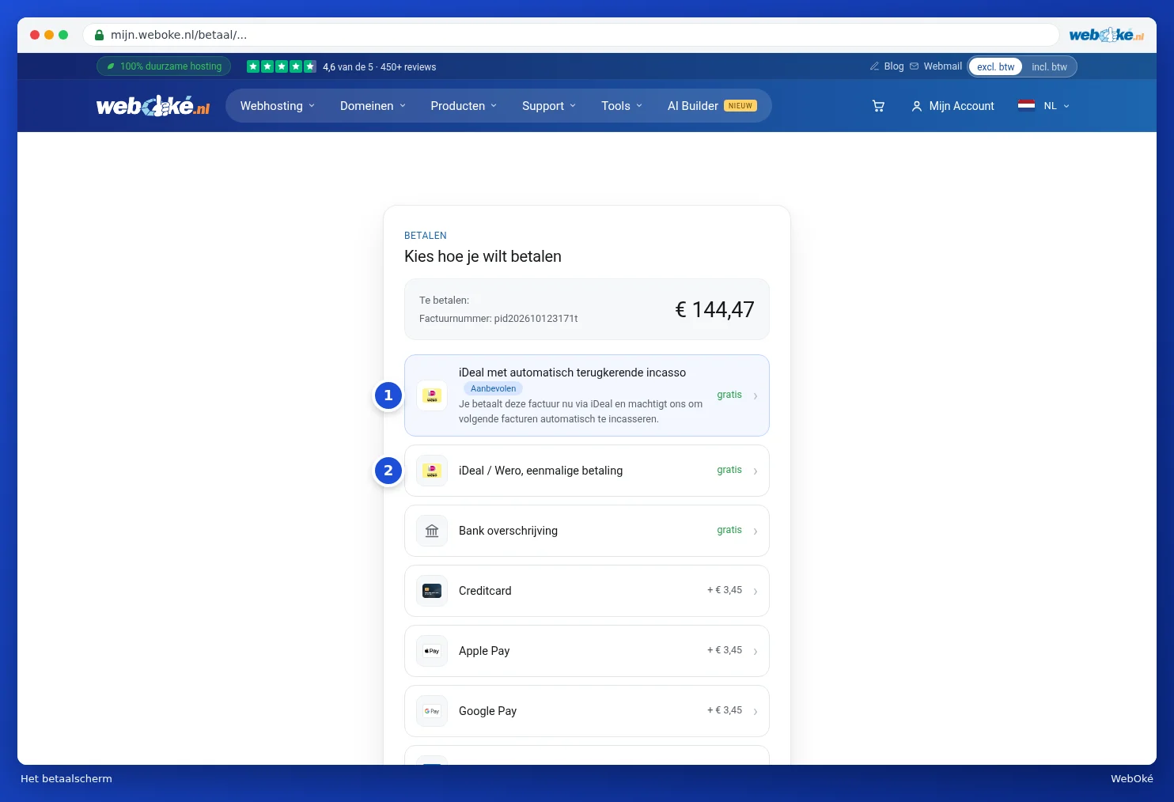Click the iDeal icon of the automatische incasso option

[432, 395]
